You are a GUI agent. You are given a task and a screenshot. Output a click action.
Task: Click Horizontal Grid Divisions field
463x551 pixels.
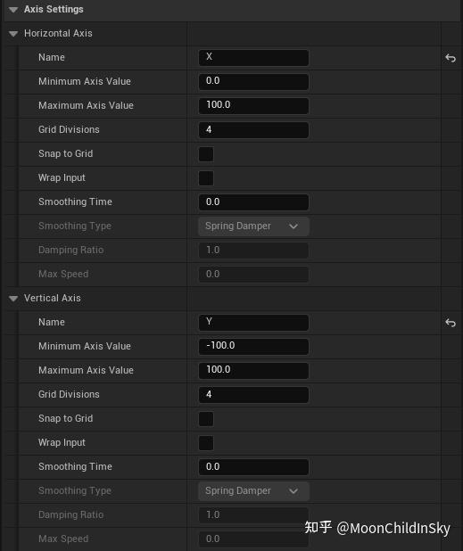[253, 130]
